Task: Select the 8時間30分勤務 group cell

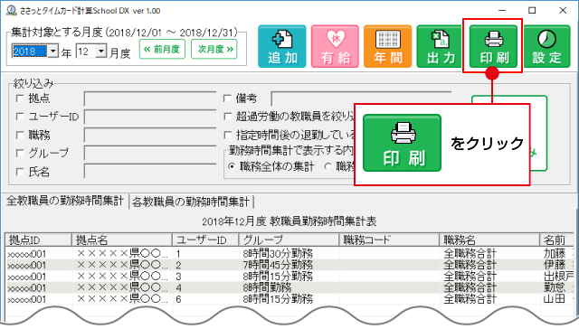Action: 278,254
